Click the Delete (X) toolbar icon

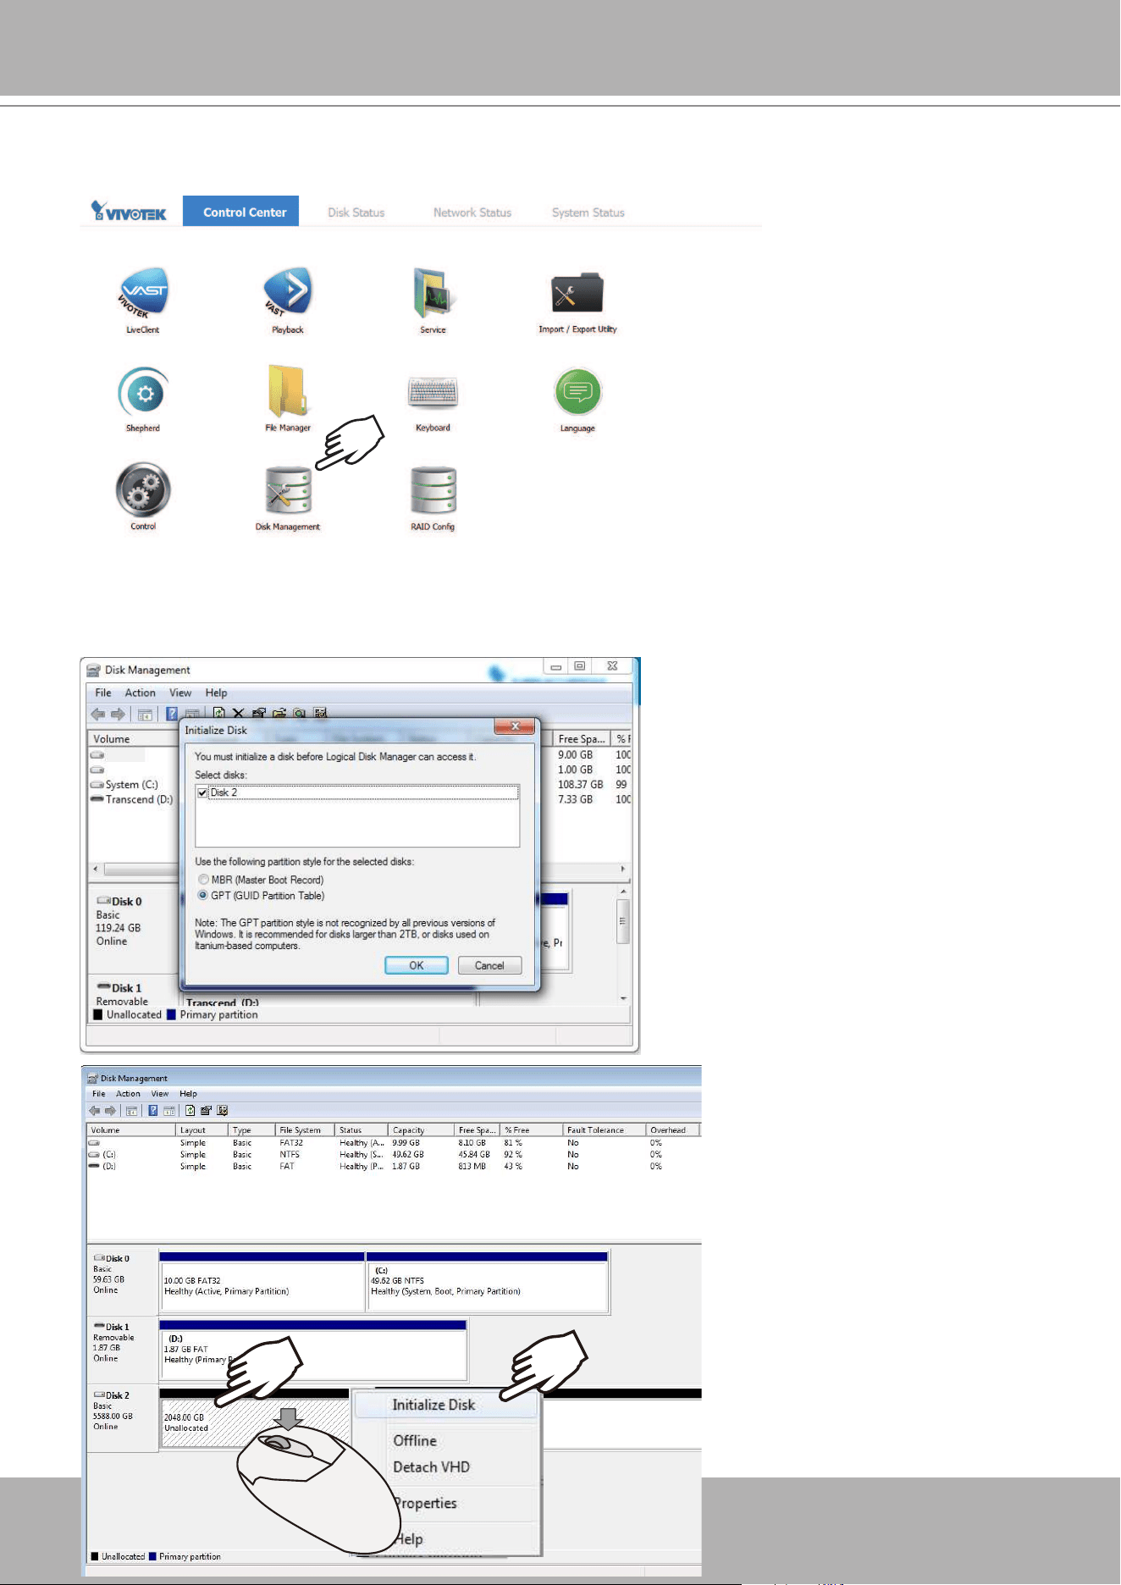pyautogui.click(x=238, y=714)
